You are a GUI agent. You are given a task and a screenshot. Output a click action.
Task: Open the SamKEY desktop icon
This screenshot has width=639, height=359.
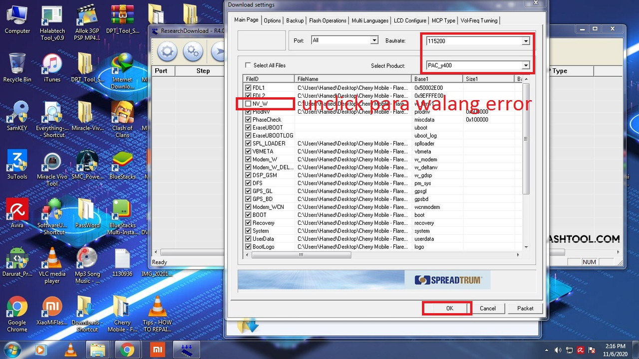coord(17,116)
